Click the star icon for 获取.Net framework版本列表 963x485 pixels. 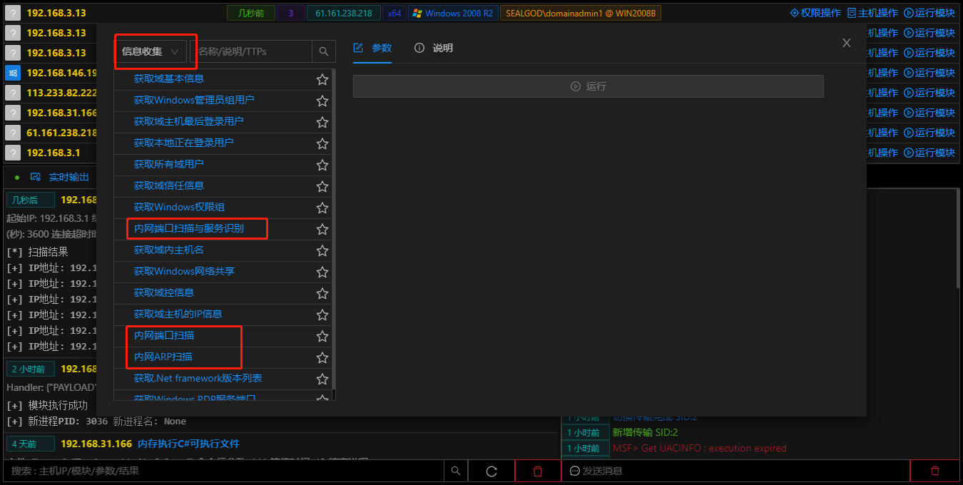coord(322,379)
